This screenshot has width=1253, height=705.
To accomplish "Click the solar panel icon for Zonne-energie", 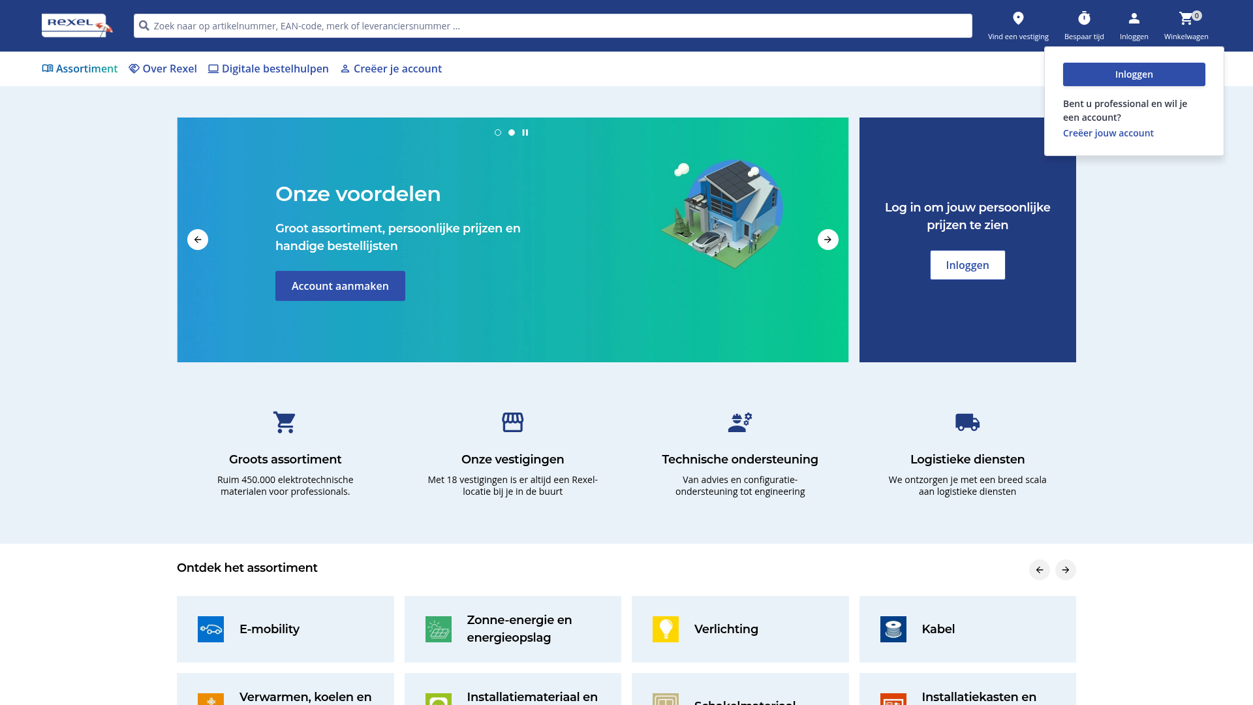I will point(439,629).
